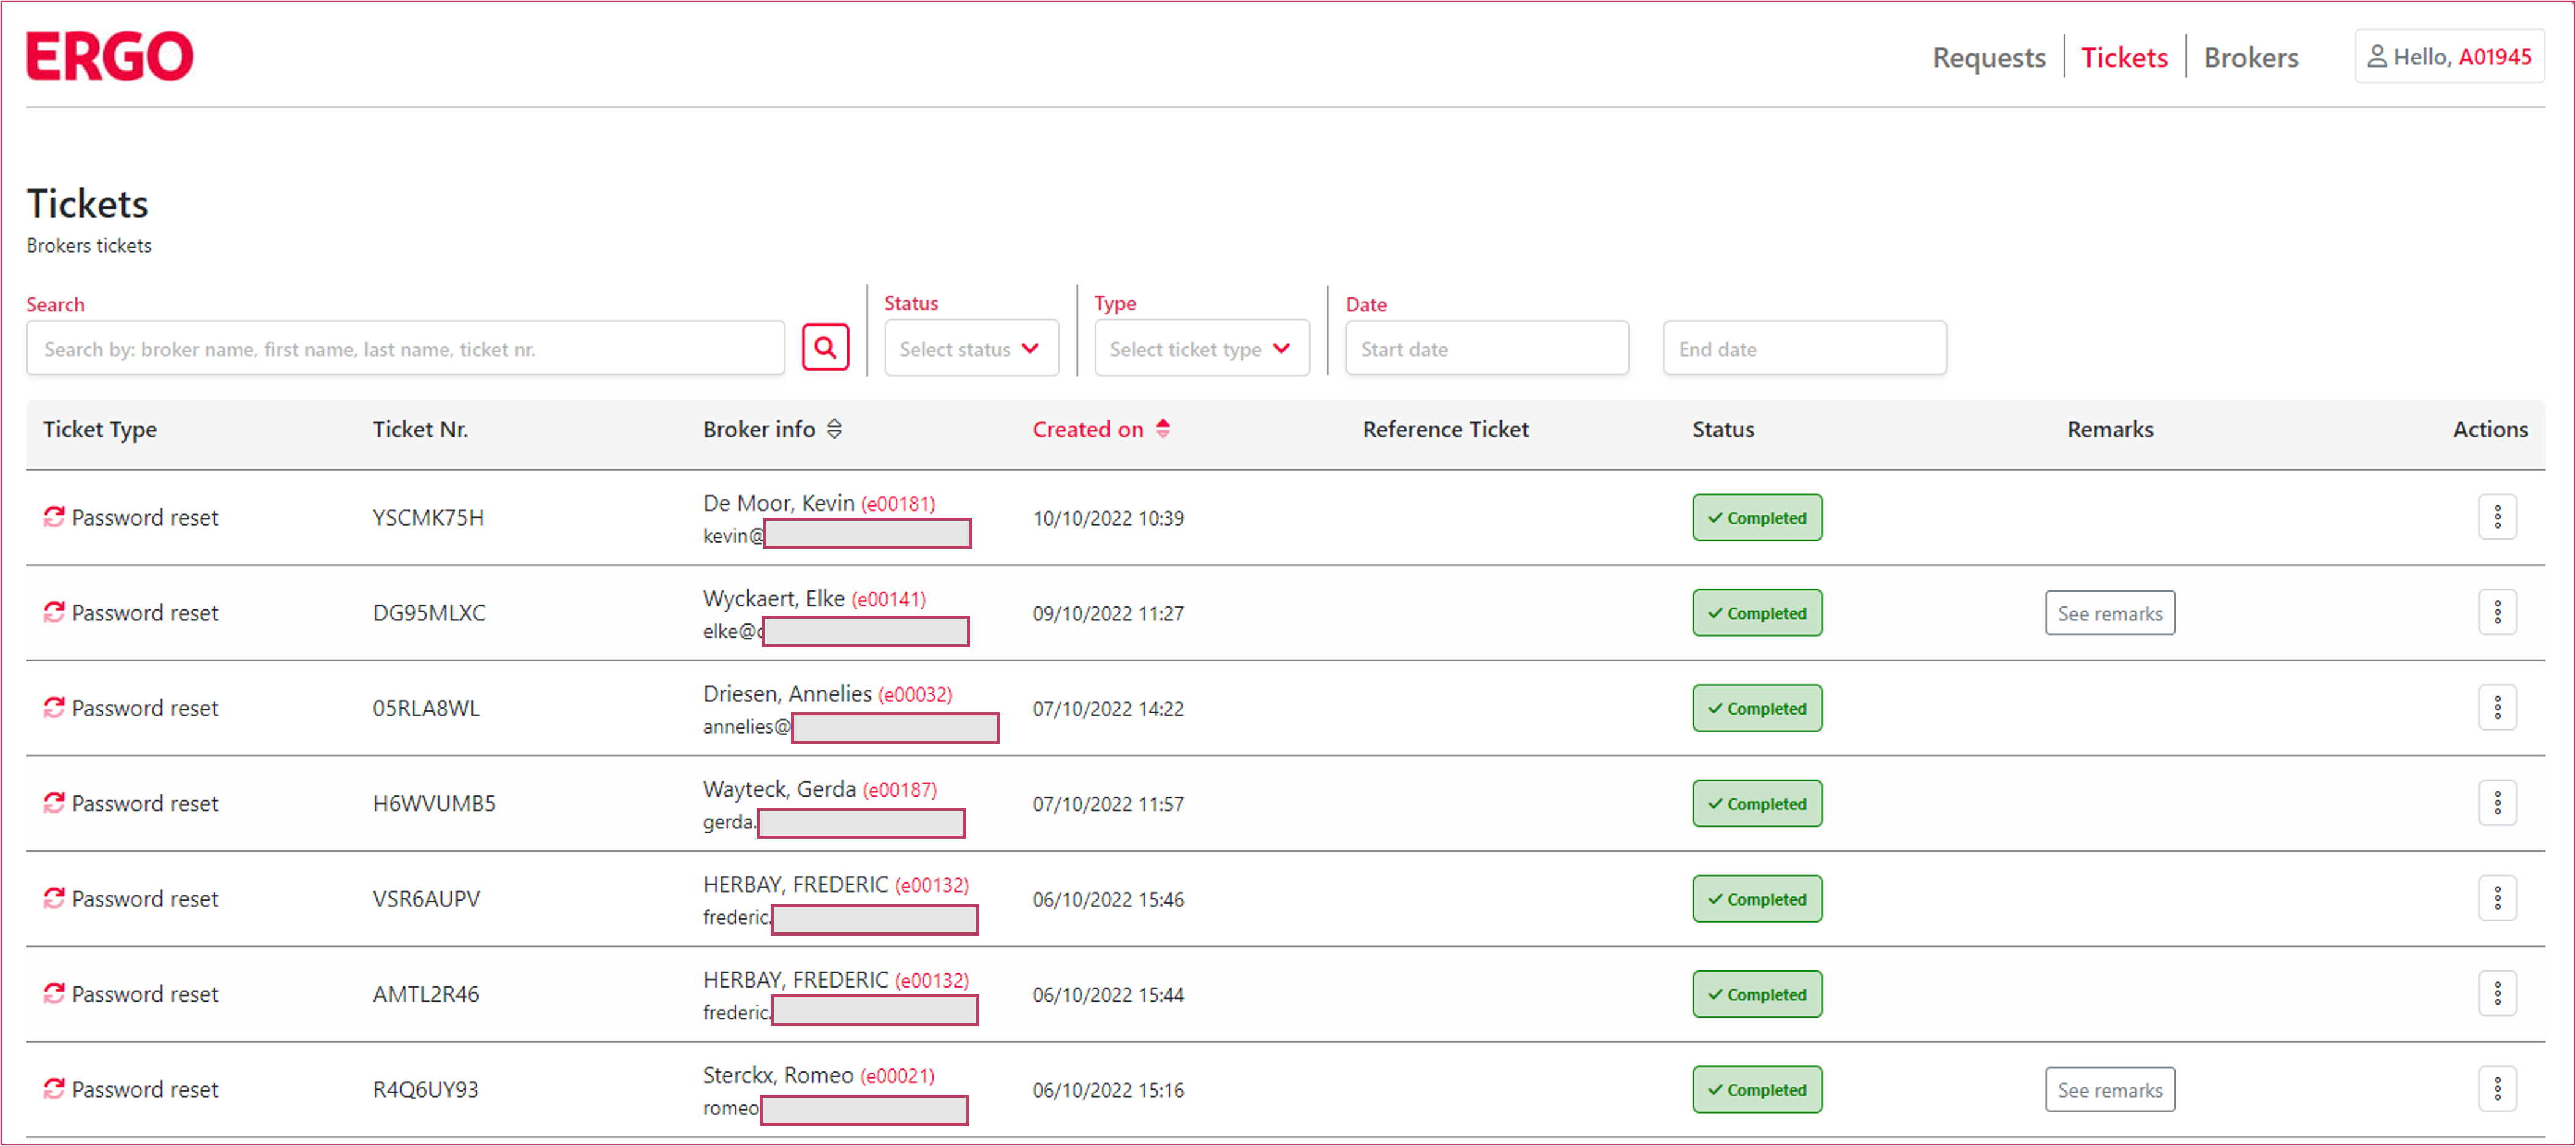Click the Start date field

click(x=1486, y=349)
